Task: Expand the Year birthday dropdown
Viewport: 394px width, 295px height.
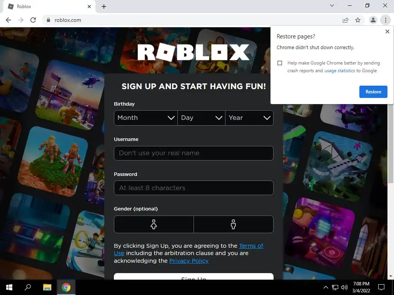Action: click(249, 118)
